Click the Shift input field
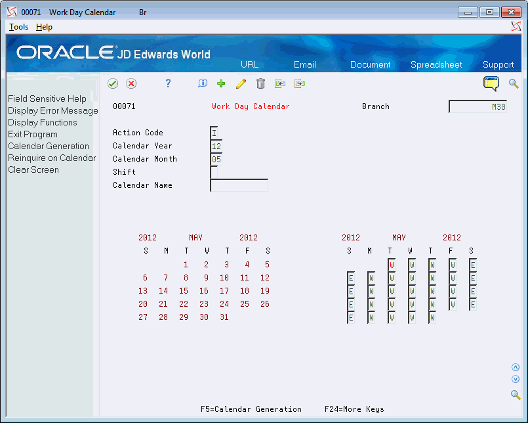528x423 pixels. [x=214, y=172]
